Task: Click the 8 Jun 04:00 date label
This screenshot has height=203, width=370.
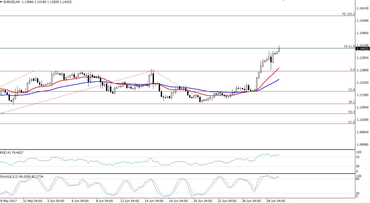Action: tap(104, 201)
